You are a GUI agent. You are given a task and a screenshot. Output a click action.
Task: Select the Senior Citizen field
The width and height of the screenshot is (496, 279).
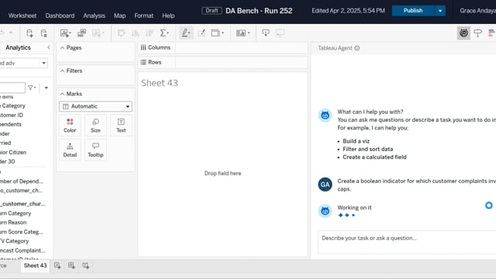point(13,152)
